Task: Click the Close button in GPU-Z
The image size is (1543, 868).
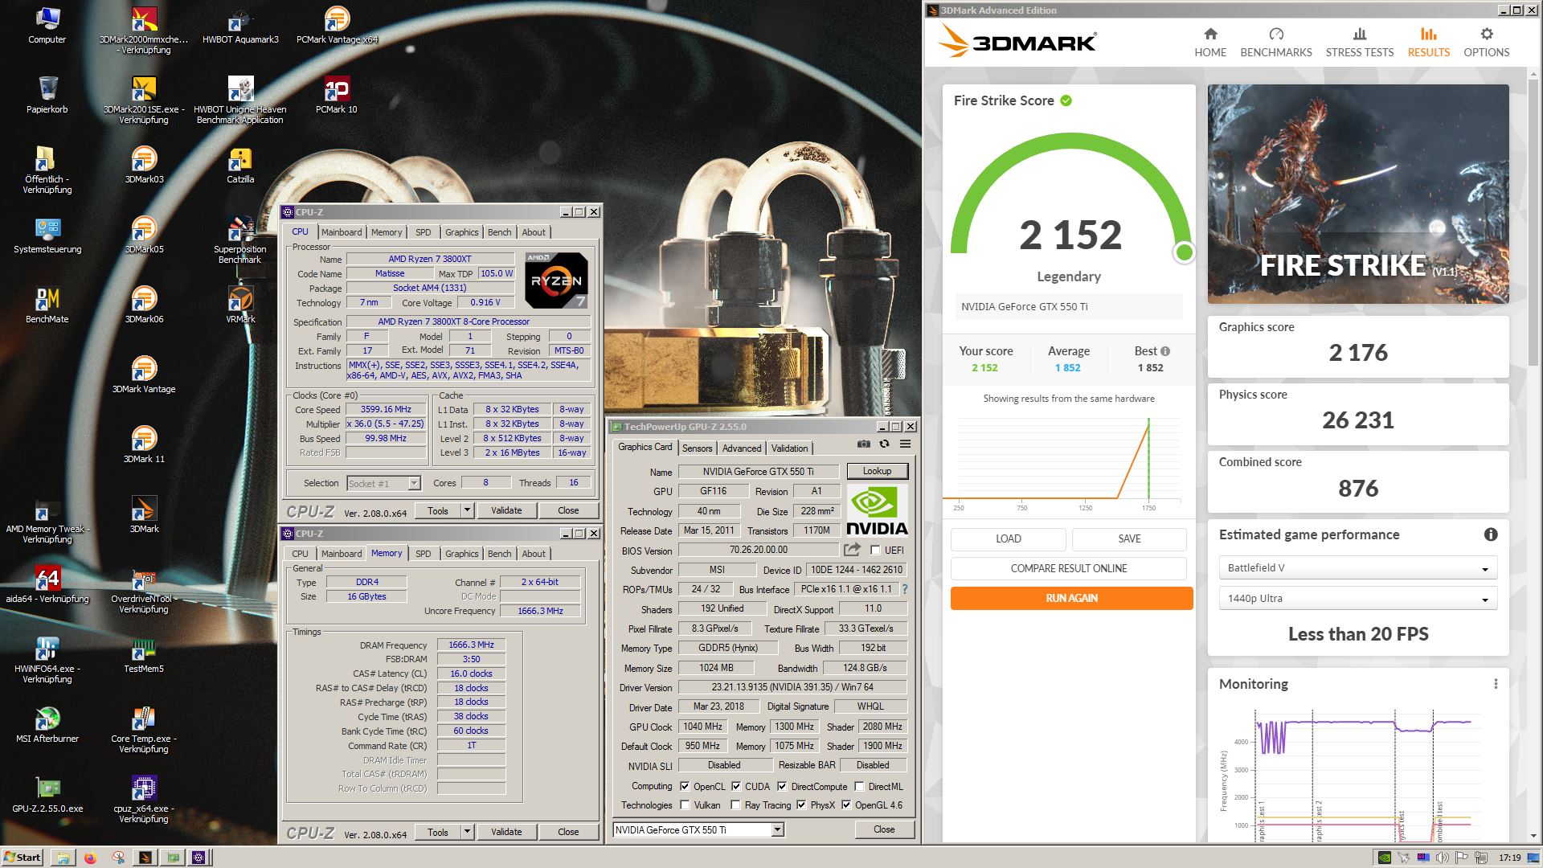Action: tap(883, 829)
